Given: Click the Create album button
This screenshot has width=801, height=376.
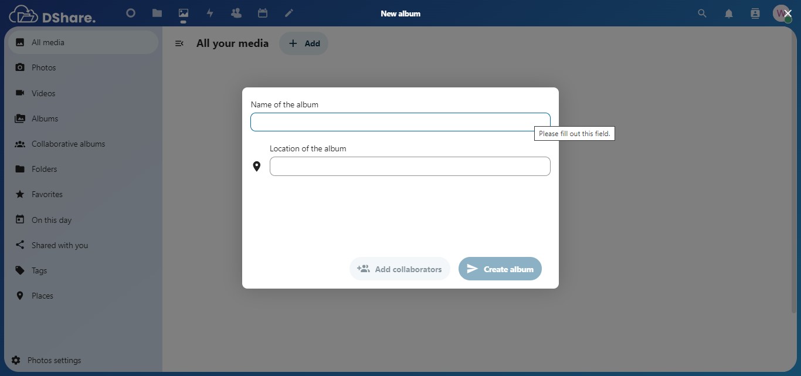Looking at the screenshot, I should tap(500, 269).
